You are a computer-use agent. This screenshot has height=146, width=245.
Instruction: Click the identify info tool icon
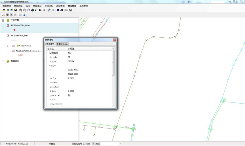(58, 10)
